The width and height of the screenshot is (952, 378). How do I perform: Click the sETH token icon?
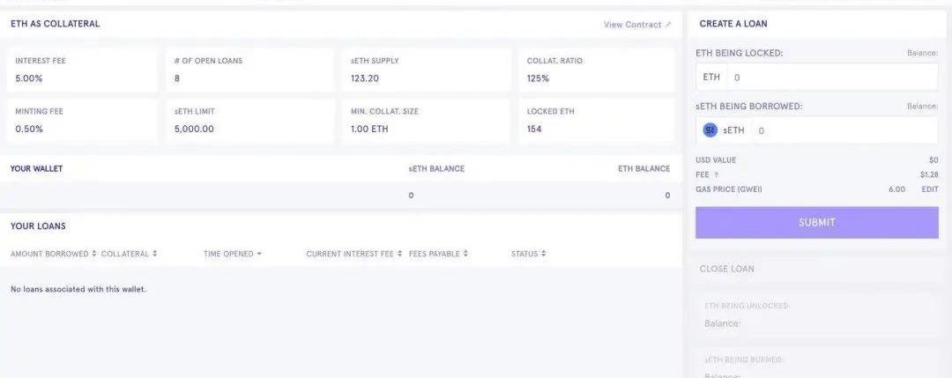(x=710, y=130)
